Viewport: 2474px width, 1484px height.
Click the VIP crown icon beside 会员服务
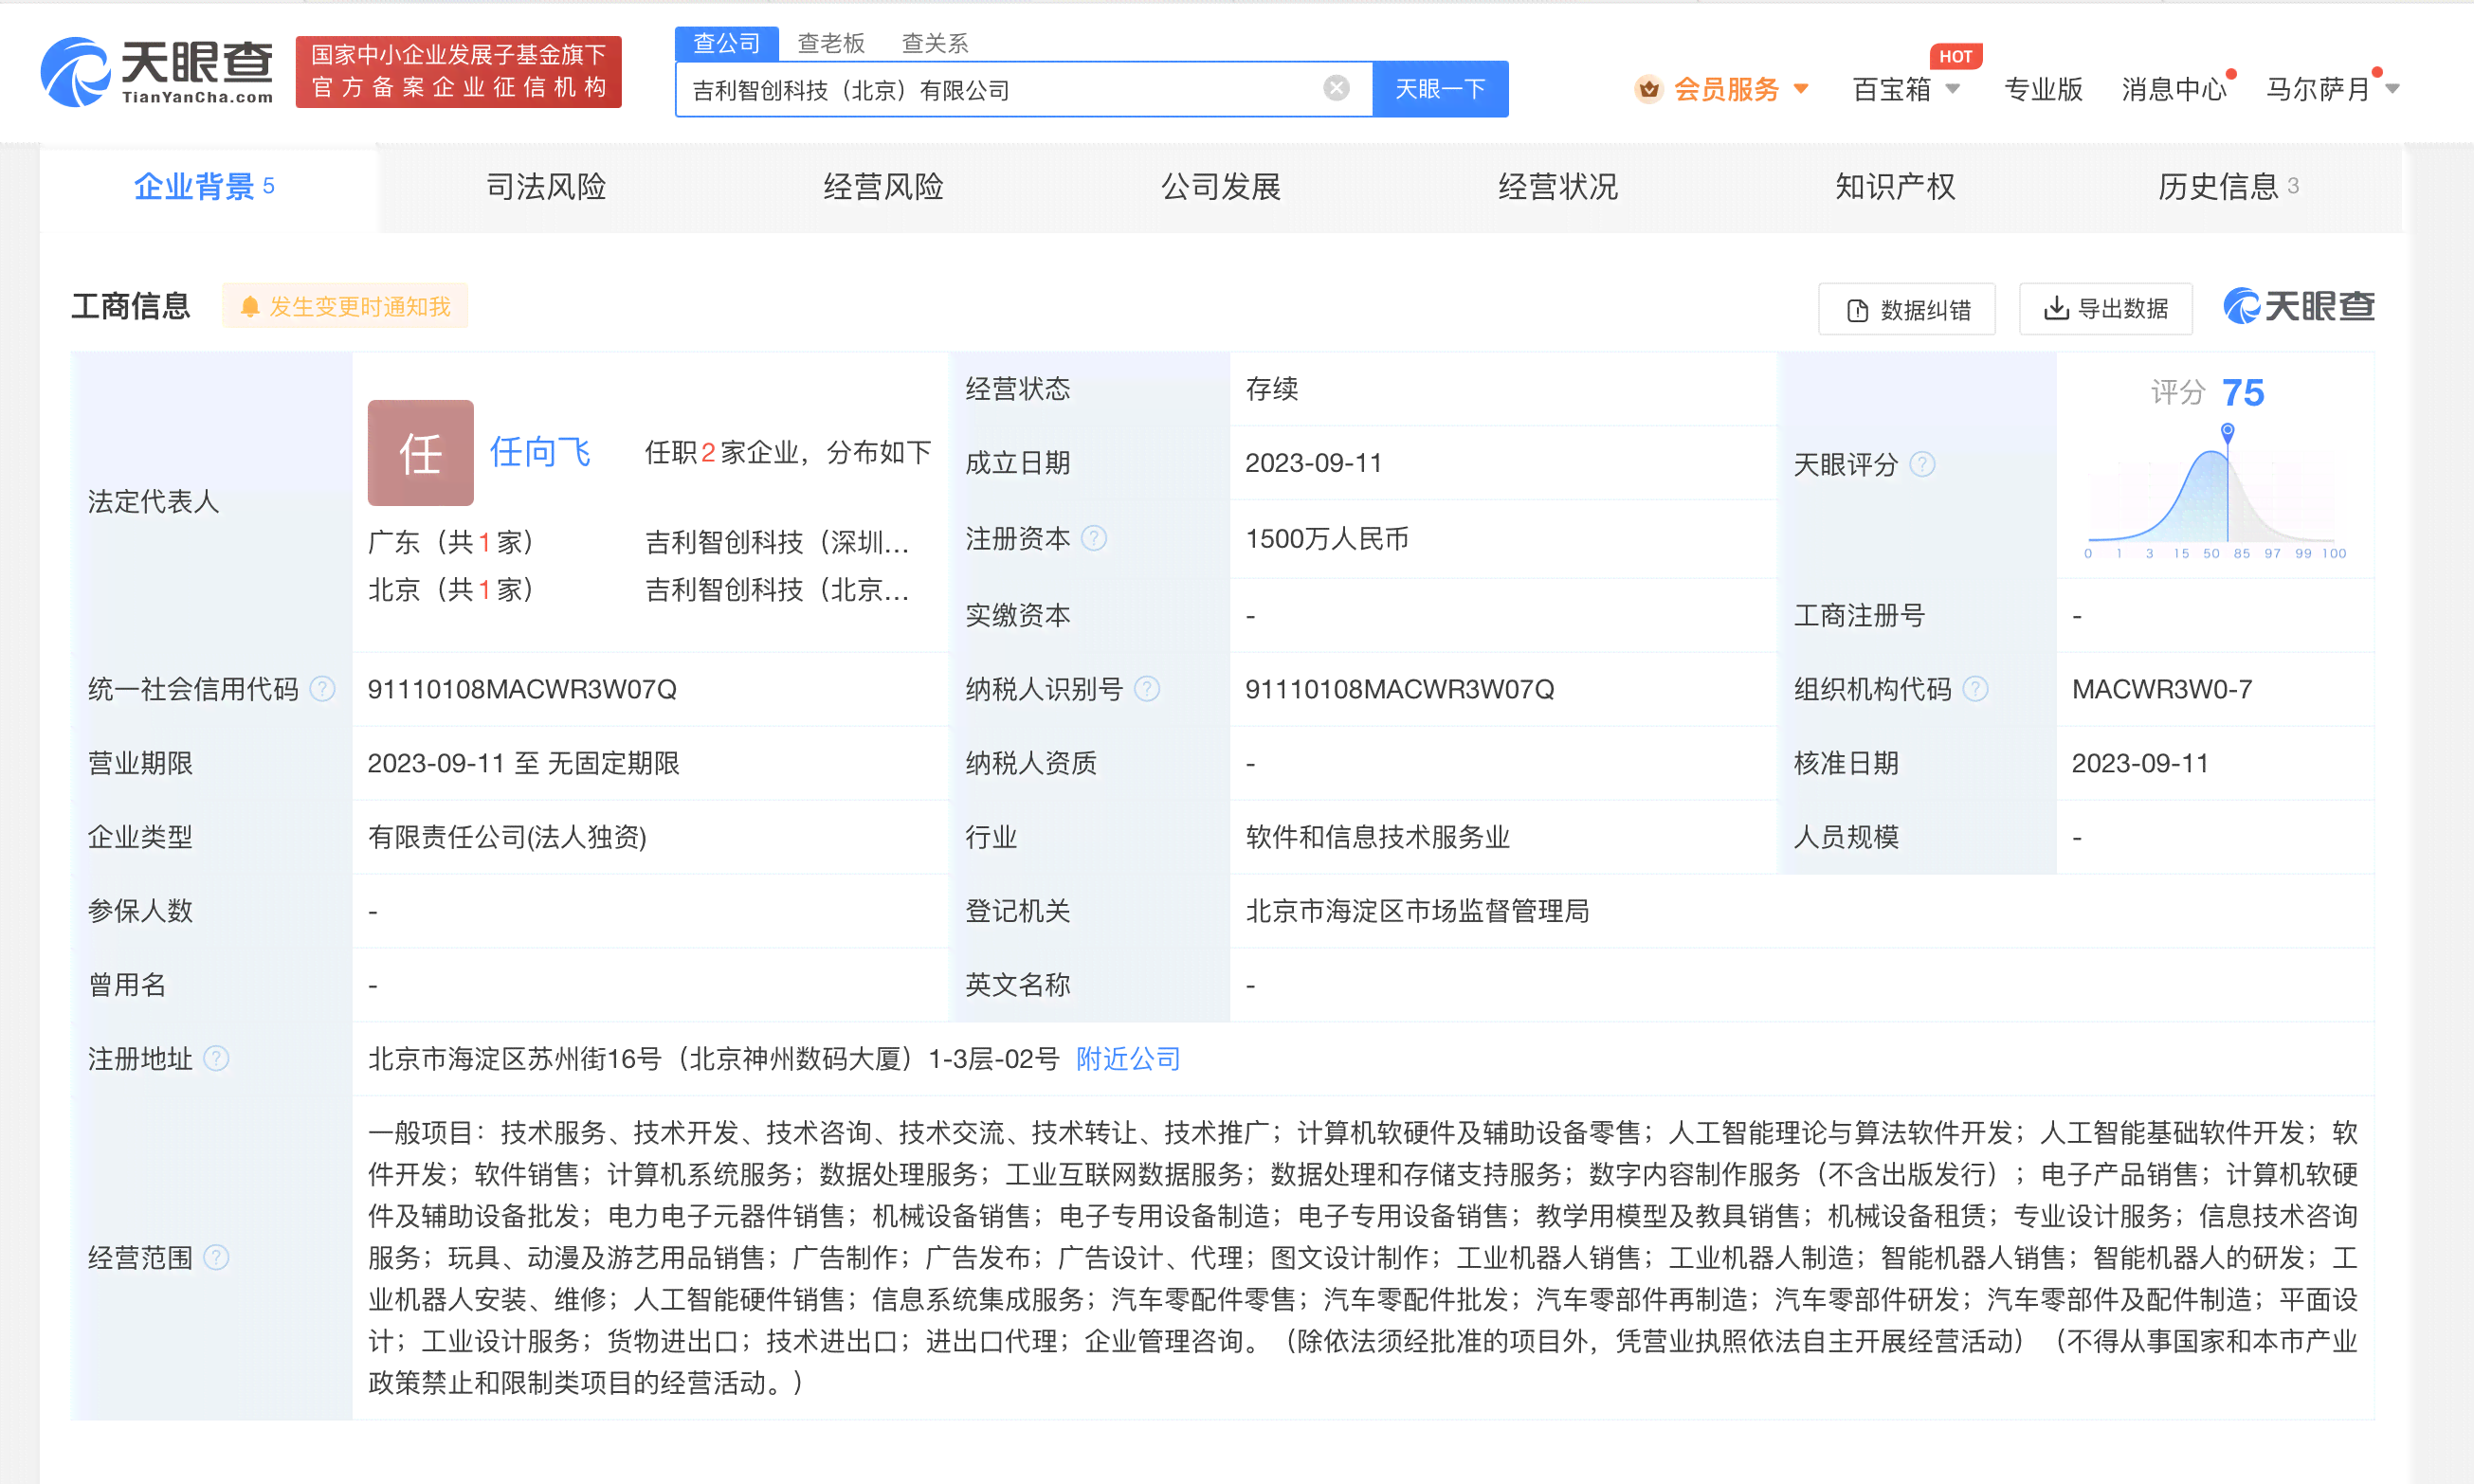coord(1648,89)
